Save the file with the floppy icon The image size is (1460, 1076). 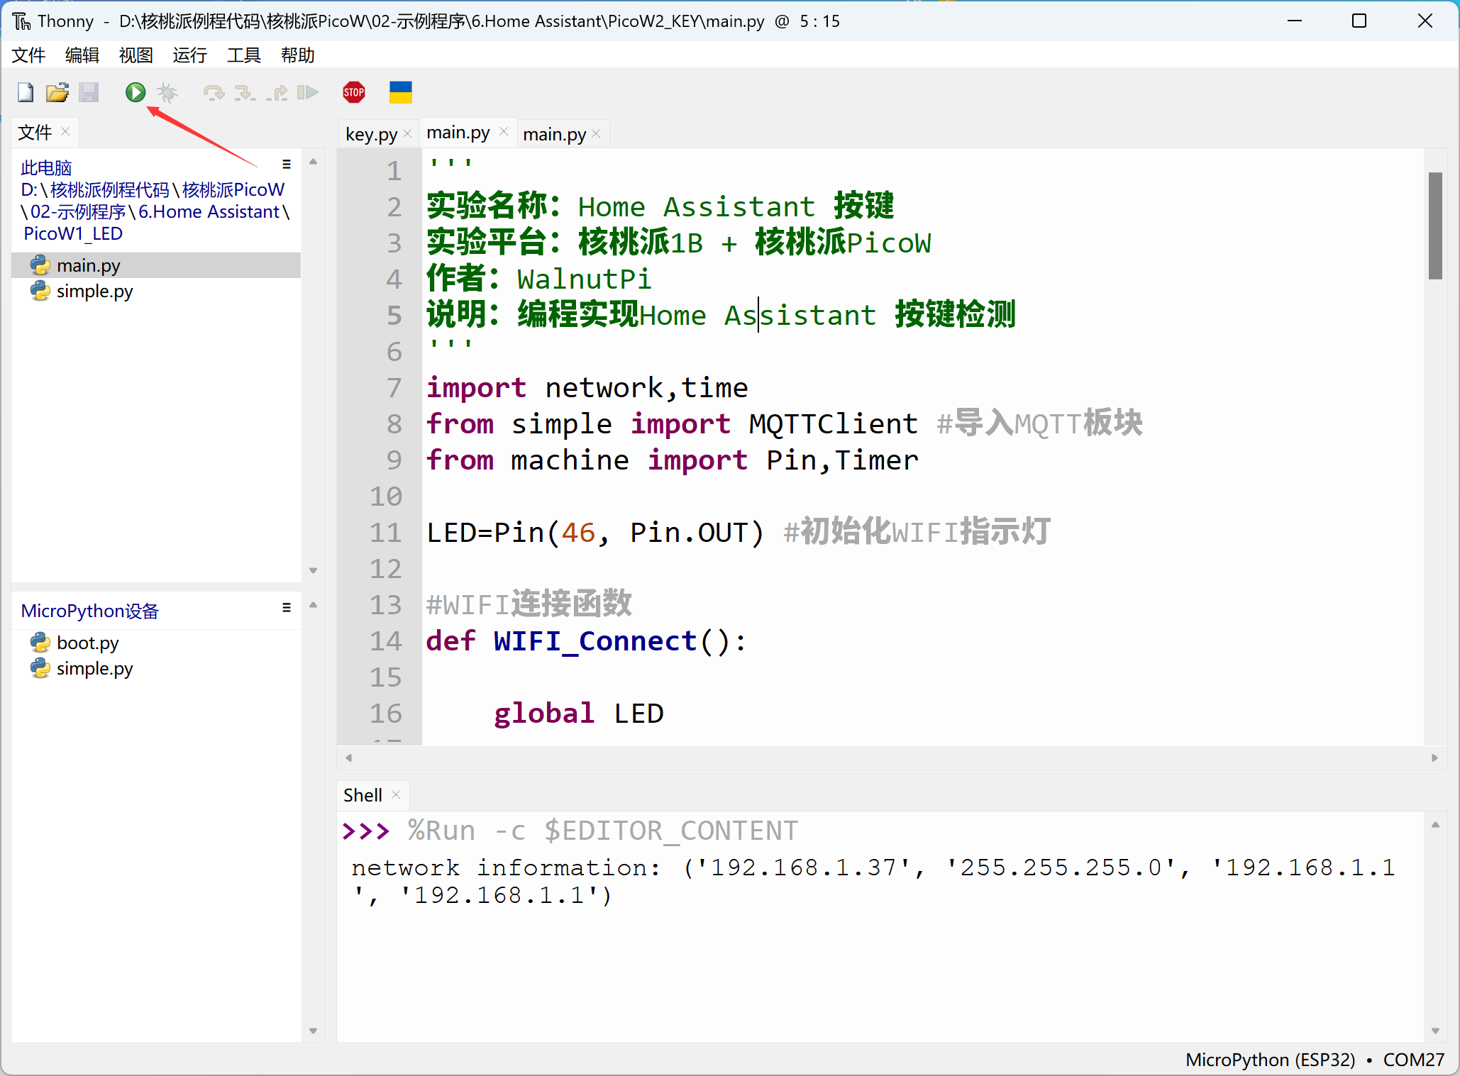point(89,92)
